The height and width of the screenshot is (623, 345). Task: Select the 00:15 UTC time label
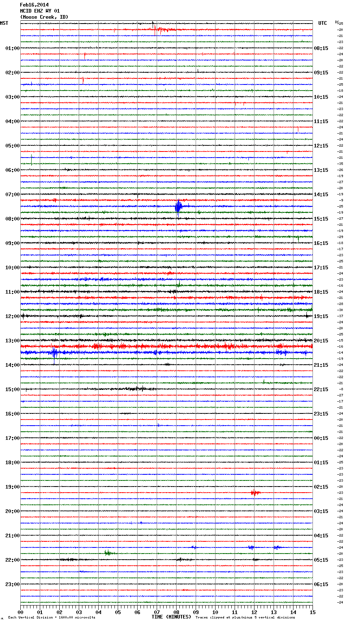coord(321,438)
